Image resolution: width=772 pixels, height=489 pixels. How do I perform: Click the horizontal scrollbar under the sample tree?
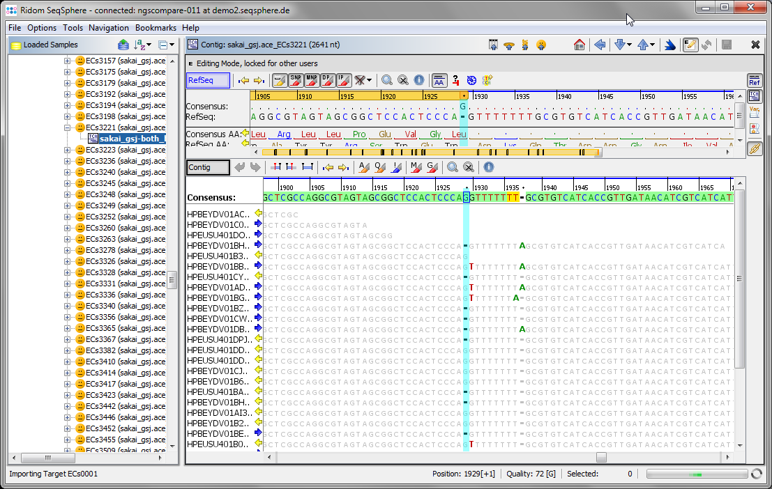point(49,458)
